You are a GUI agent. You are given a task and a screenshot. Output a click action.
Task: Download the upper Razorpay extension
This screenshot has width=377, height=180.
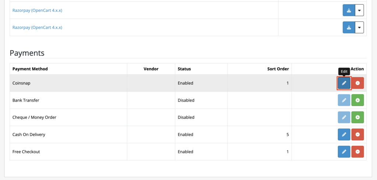tap(349, 10)
